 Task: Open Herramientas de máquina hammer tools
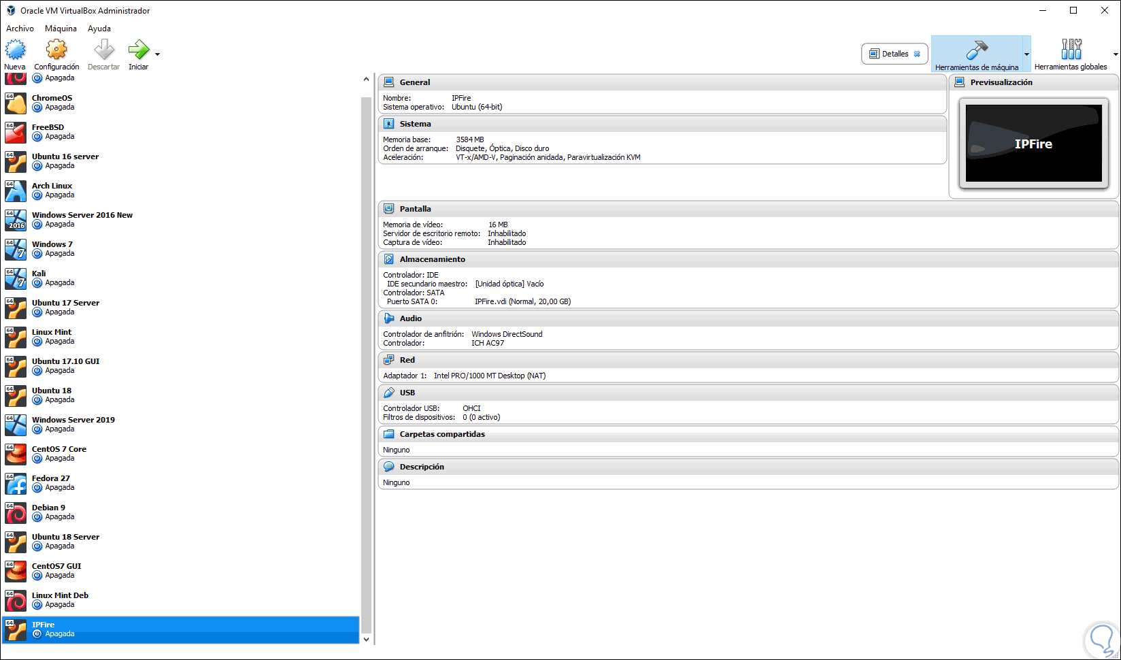click(977, 54)
